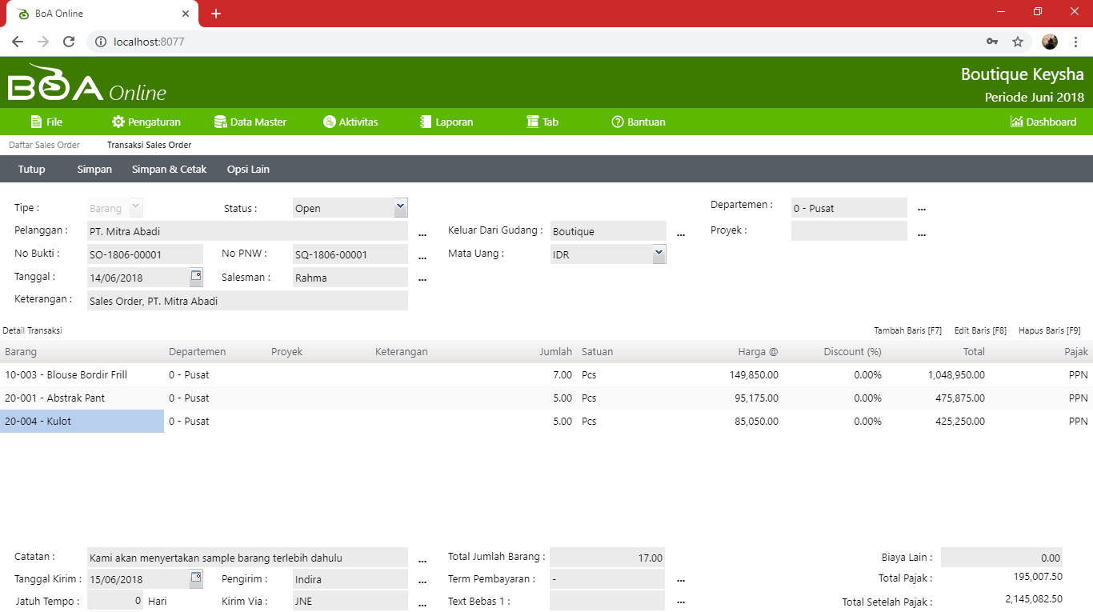Image resolution: width=1093 pixels, height=612 pixels.
Task: Open the calendar picker beside Tanggal field
Action: 196,277
